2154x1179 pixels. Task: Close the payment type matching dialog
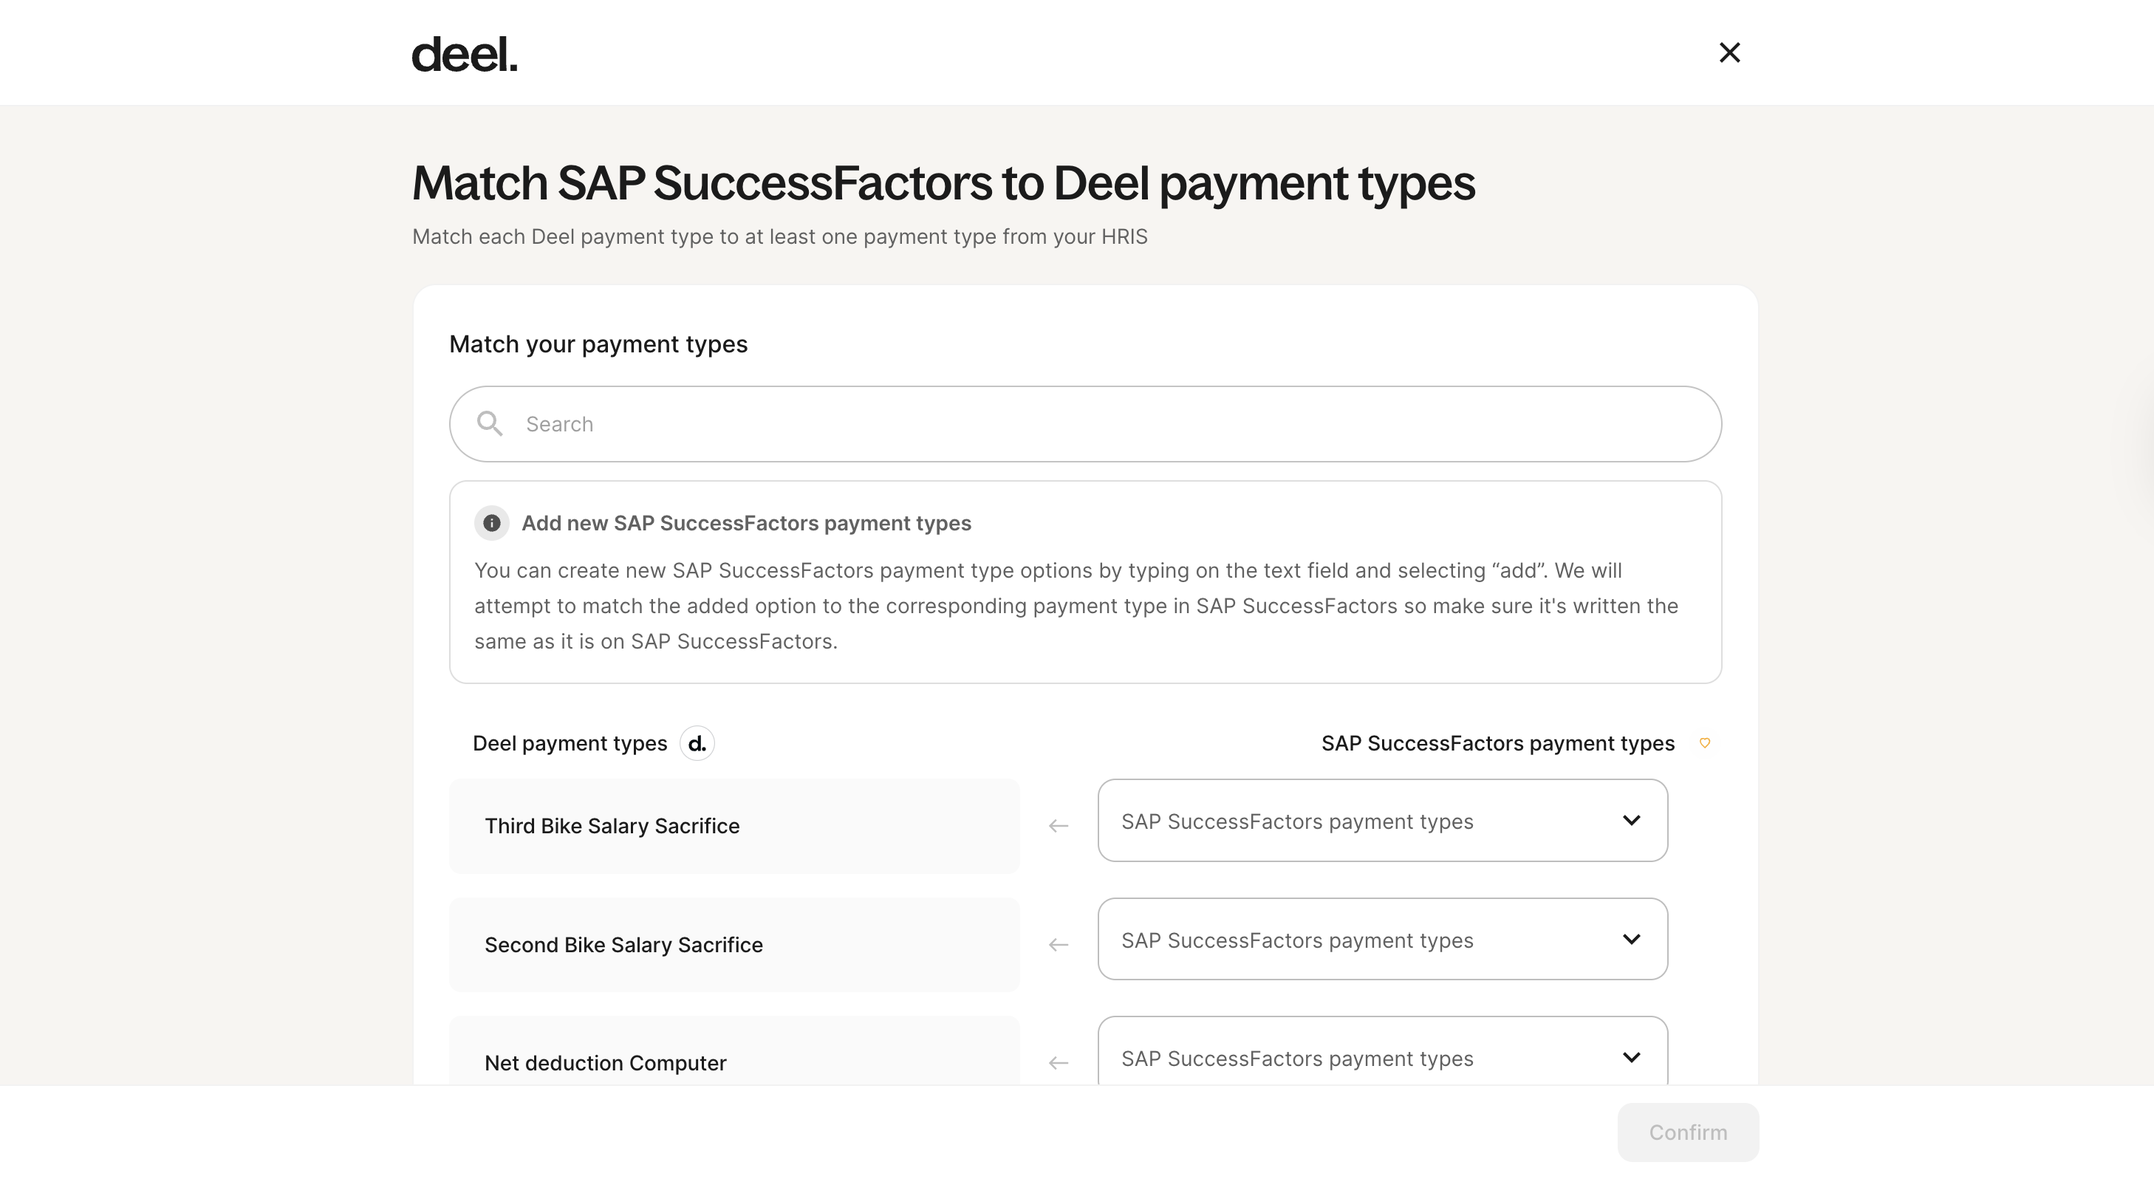1729,52
